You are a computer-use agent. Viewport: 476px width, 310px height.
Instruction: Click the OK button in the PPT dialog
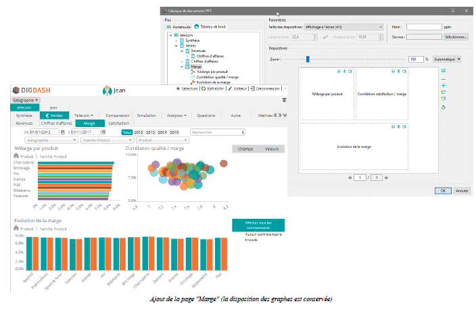pos(443,190)
